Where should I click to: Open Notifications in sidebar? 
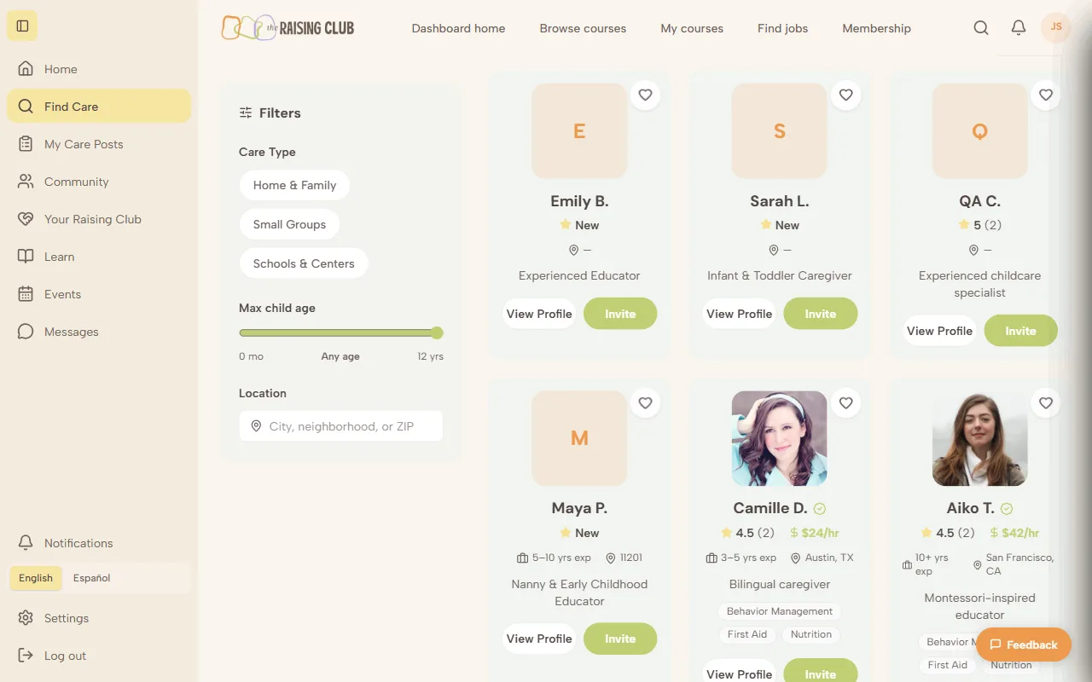[99, 543]
